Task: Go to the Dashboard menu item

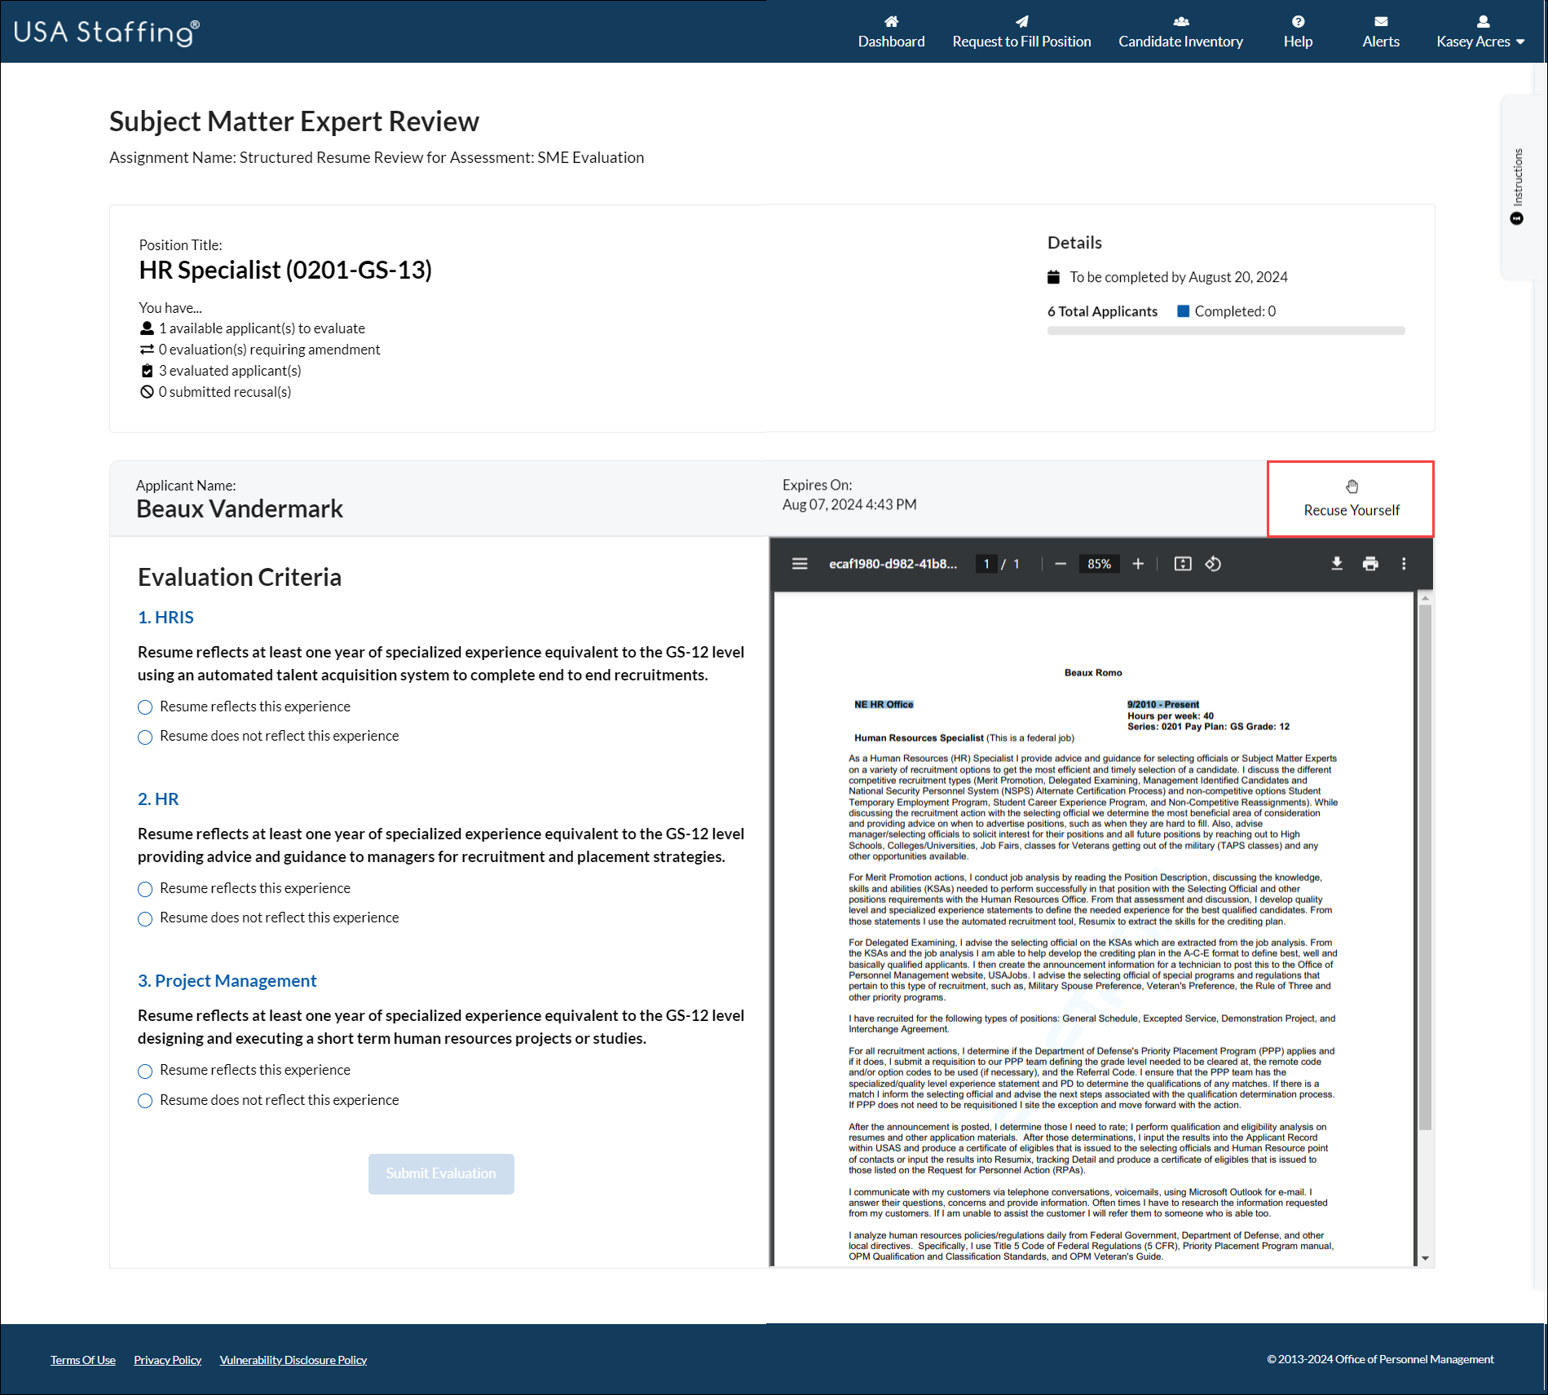Action: coord(891,33)
